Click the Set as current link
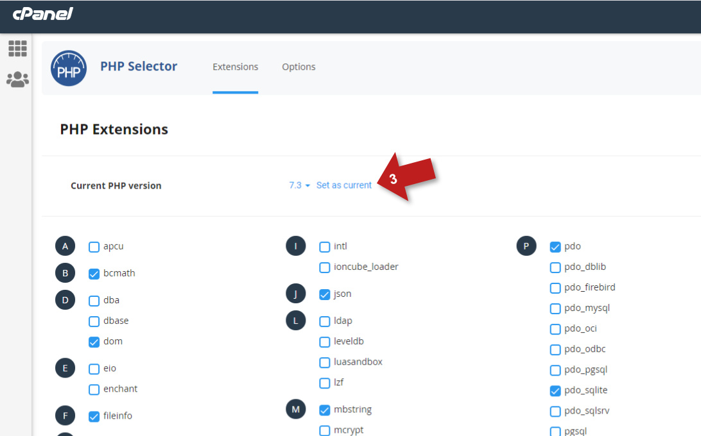The image size is (701, 436). pos(344,185)
